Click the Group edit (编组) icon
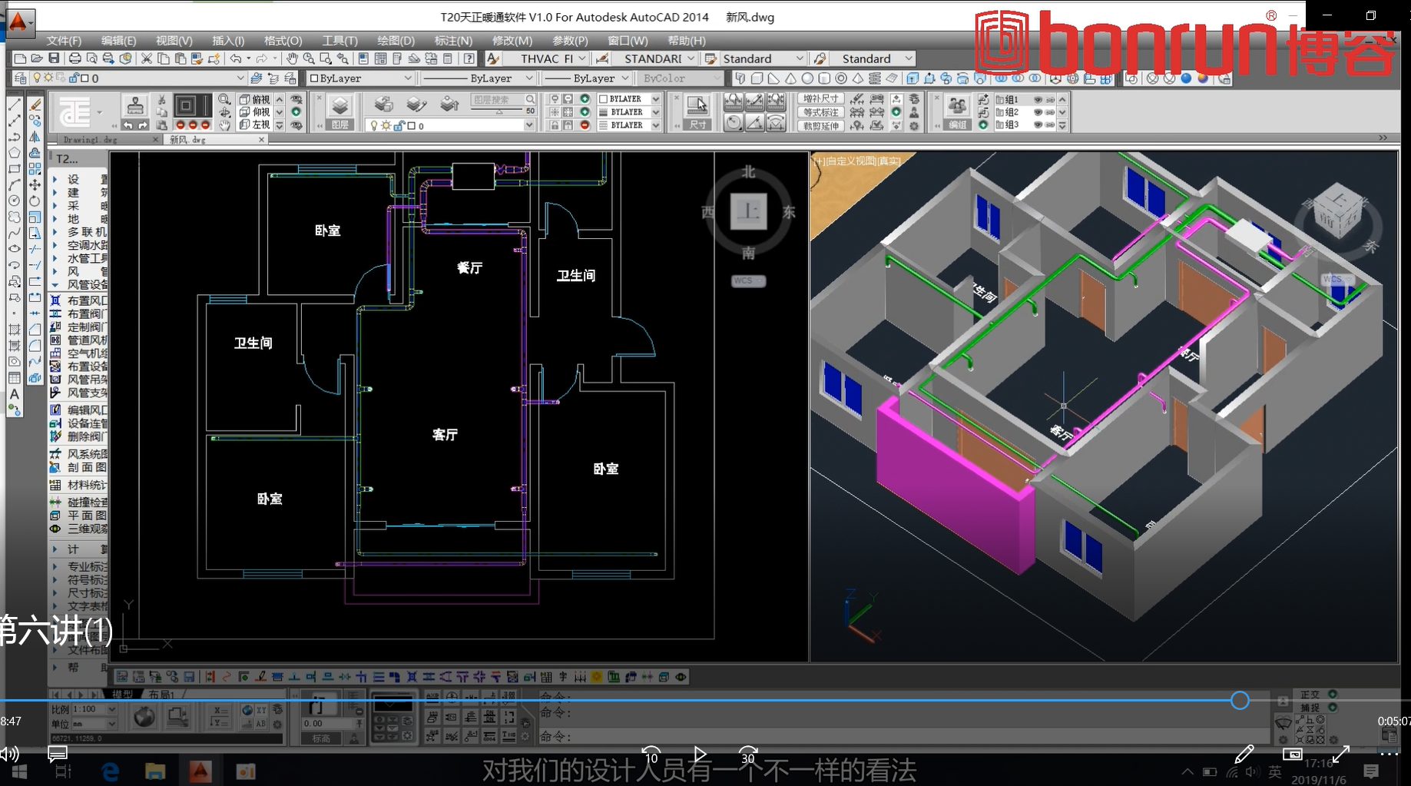 (x=957, y=106)
